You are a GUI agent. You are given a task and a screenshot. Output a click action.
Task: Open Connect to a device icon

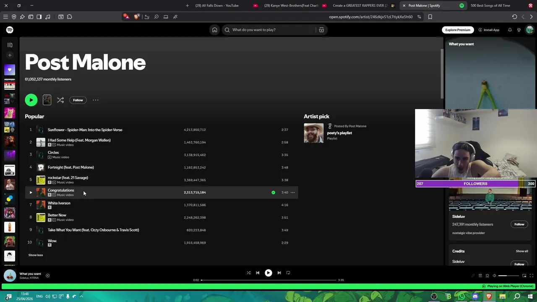click(487, 276)
